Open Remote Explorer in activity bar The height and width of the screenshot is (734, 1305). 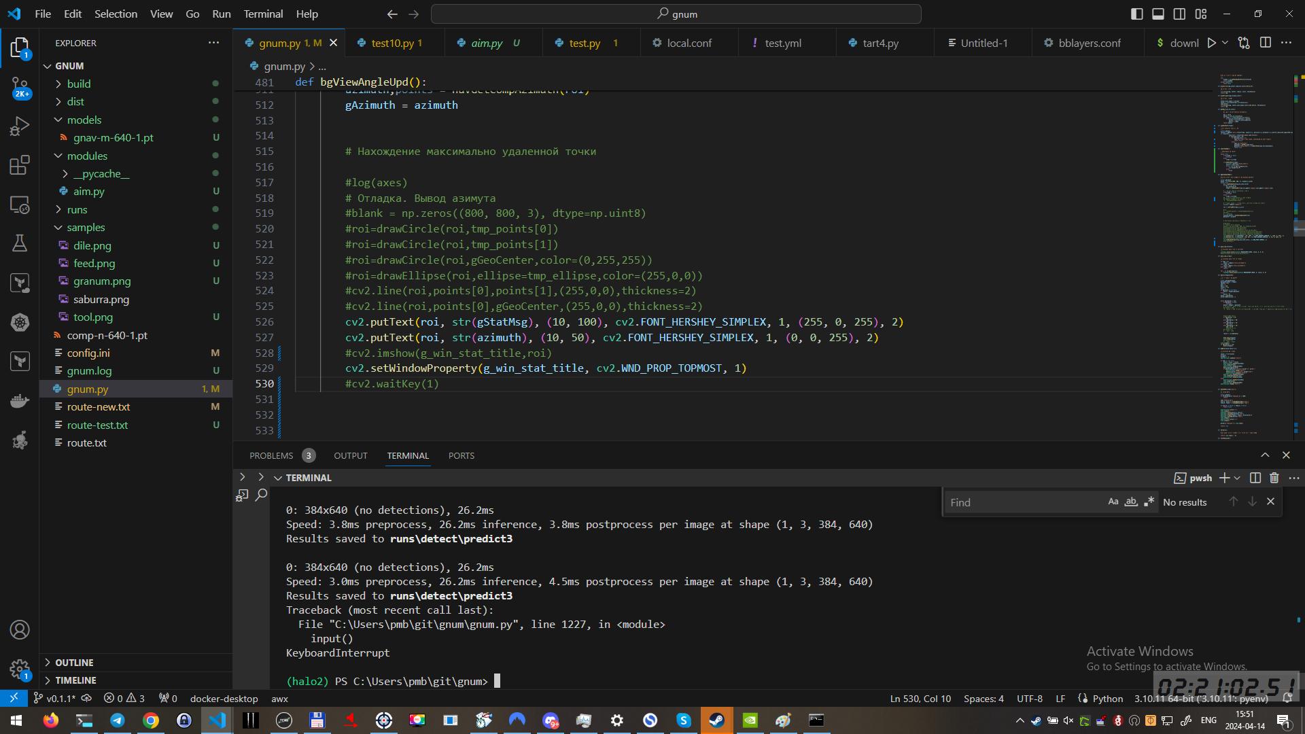tap(20, 205)
